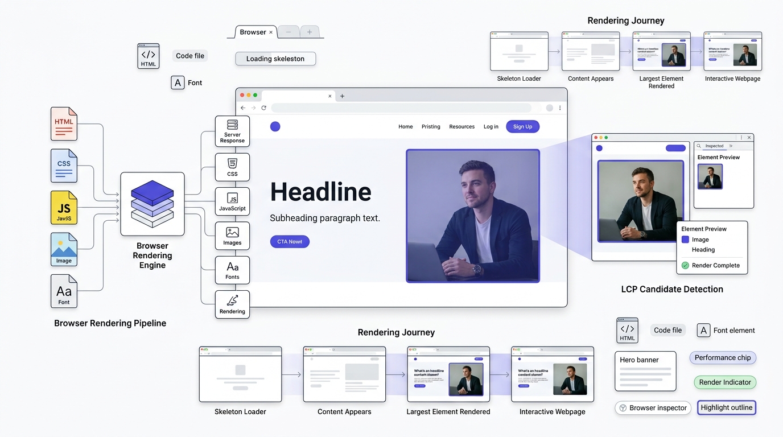
Task: Click the Image purple legend square
Action: click(x=685, y=240)
